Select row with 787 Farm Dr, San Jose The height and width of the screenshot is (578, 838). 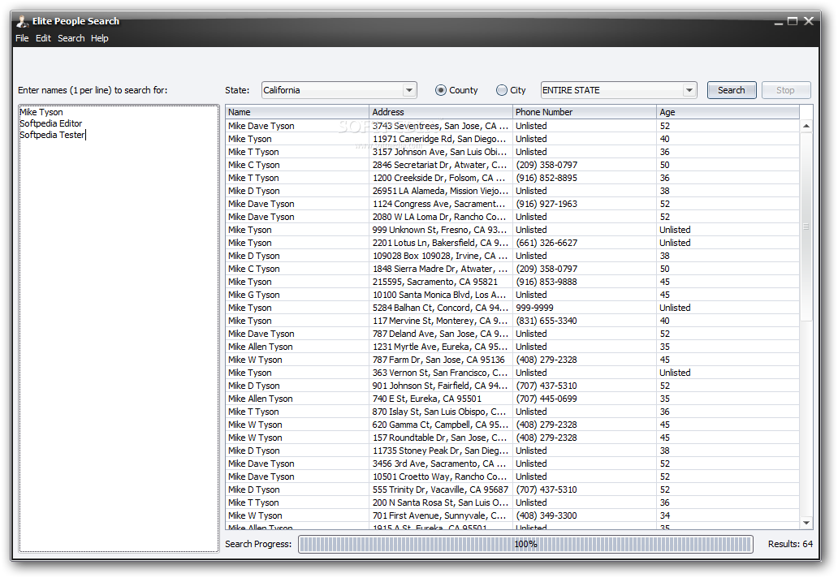(x=512, y=360)
